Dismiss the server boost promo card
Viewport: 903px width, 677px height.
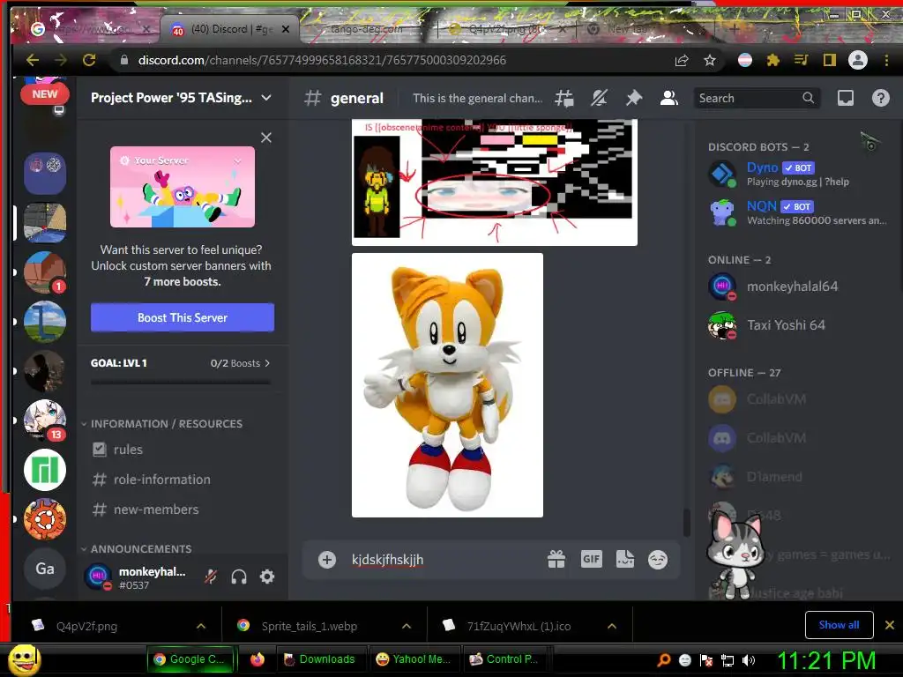pyautogui.click(x=266, y=138)
